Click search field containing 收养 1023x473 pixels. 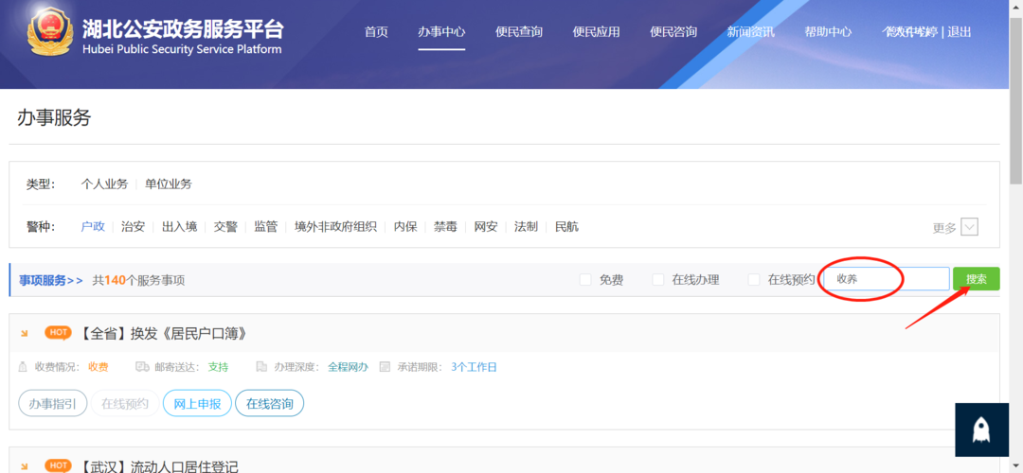pos(886,279)
